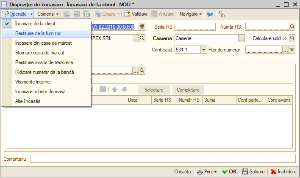The width and height of the screenshot is (300, 178).
Task: Select Alte încasări from the menu
Action: (46, 101)
